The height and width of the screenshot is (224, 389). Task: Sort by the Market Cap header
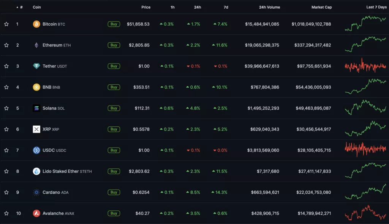[321, 7]
